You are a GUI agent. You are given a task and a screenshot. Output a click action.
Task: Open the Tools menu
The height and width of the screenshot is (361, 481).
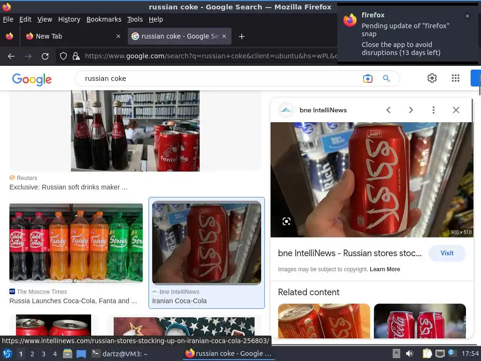(x=135, y=19)
